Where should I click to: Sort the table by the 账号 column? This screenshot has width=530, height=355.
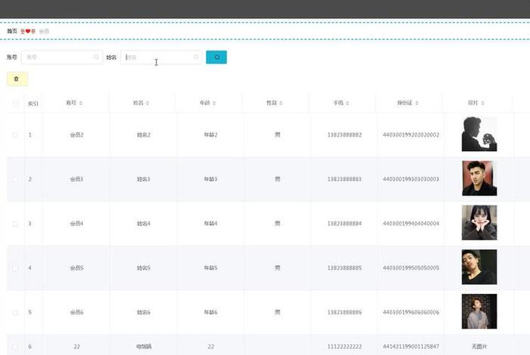[81, 103]
